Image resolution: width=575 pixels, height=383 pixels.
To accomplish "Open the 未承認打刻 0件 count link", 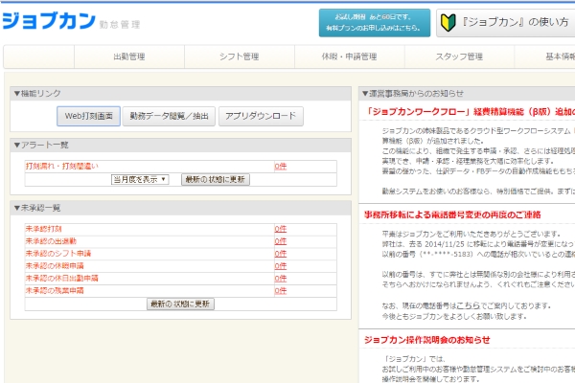I will tap(280, 230).
